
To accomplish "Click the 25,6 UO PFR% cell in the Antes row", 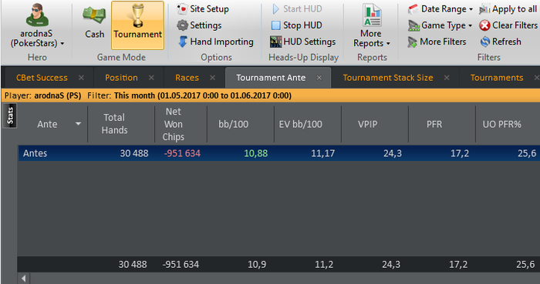I will (x=527, y=153).
